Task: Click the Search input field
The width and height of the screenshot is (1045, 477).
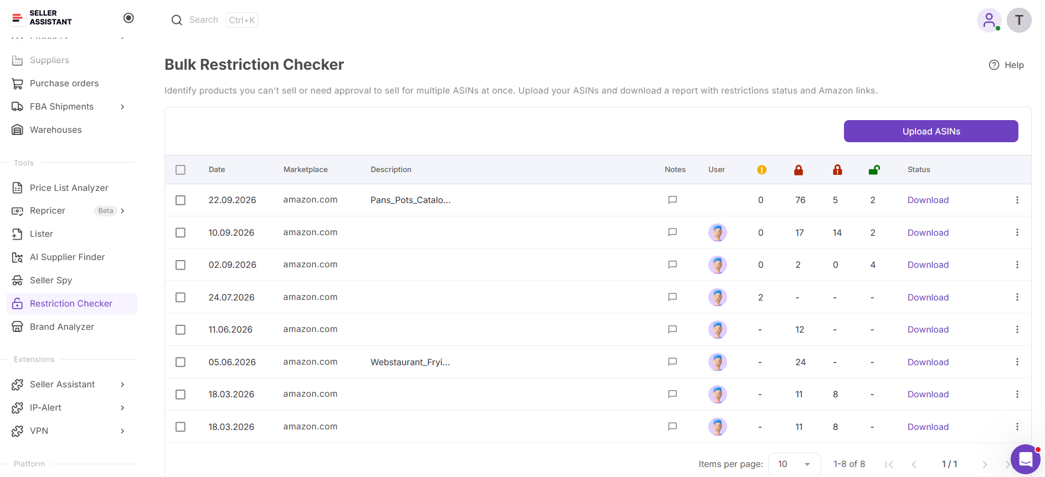Action: click(x=204, y=20)
